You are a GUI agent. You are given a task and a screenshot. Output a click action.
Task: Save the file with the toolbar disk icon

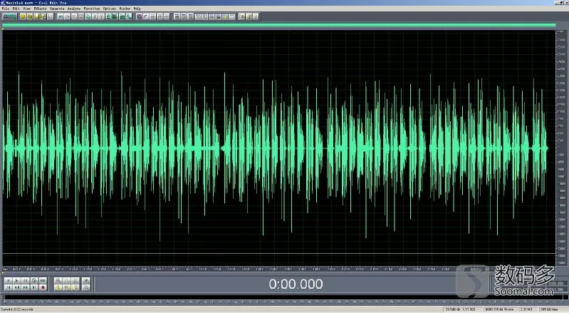click(36, 16)
